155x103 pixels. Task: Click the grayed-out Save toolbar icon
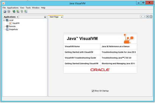coord(9,12)
